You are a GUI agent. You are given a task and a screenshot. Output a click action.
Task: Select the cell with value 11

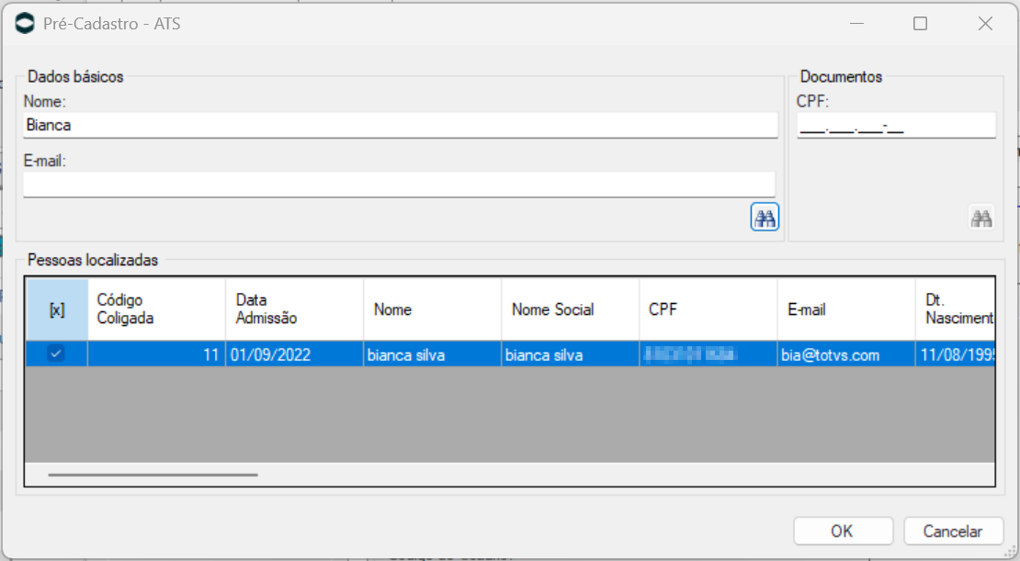157,354
